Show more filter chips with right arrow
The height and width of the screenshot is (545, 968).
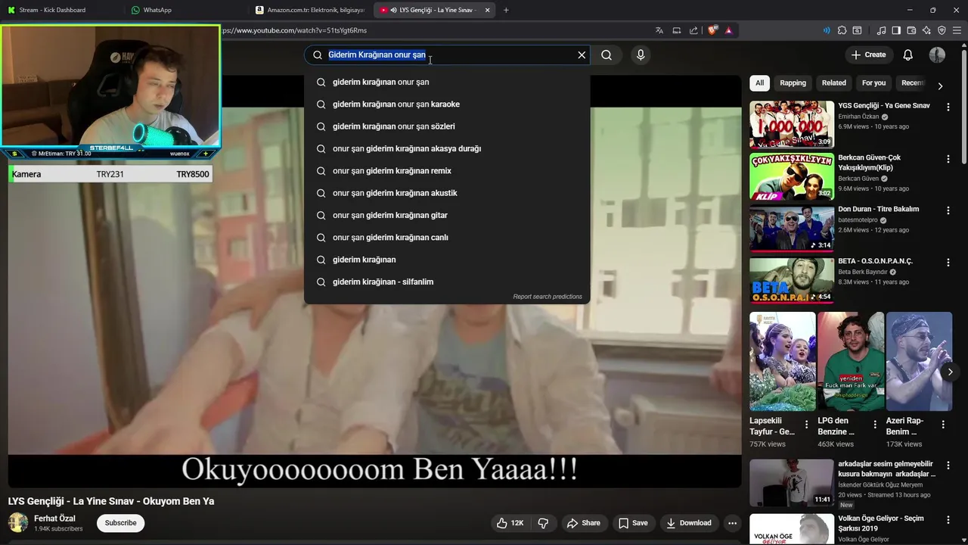click(940, 86)
